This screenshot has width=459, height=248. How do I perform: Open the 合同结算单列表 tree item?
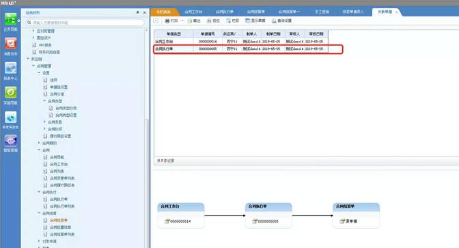pos(62,234)
